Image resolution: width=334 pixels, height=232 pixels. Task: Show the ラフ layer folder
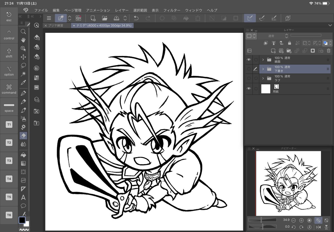coord(249,78)
